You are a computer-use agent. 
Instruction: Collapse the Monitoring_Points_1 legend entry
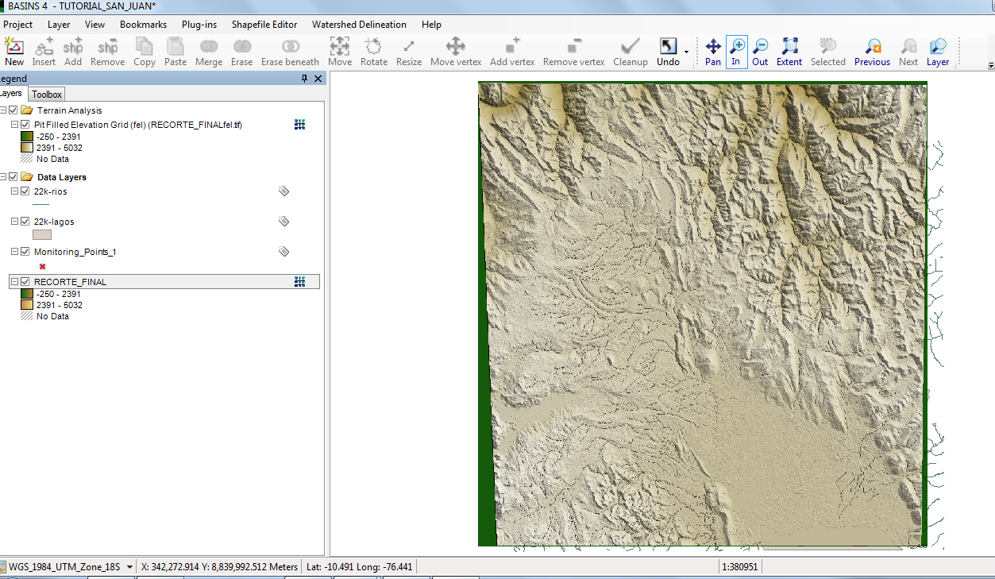click(15, 252)
